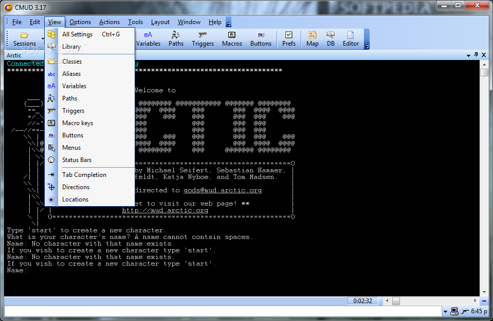The width and height of the screenshot is (493, 321).
Task: Open Buttons from the toolbar
Action: [261, 39]
